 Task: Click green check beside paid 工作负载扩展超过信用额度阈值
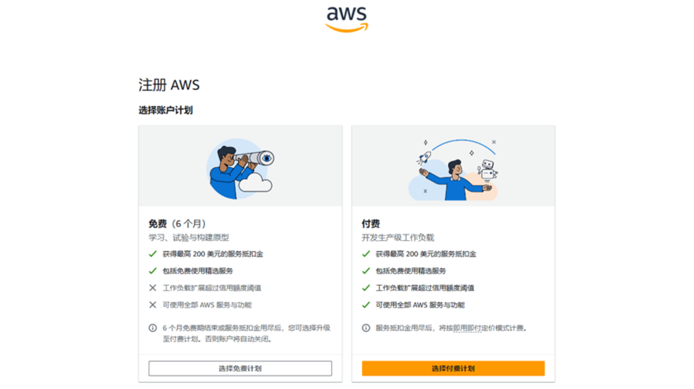point(366,288)
